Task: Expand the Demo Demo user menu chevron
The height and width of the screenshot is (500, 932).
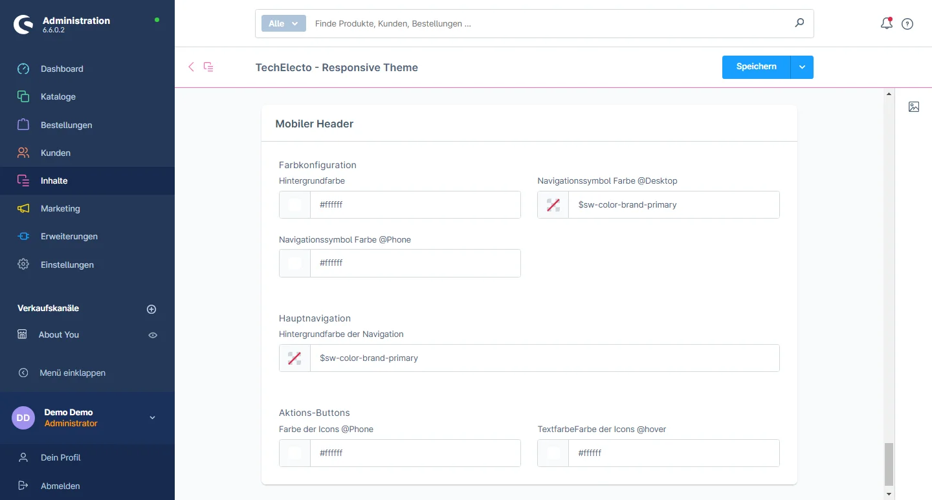Action: (153, 418)
